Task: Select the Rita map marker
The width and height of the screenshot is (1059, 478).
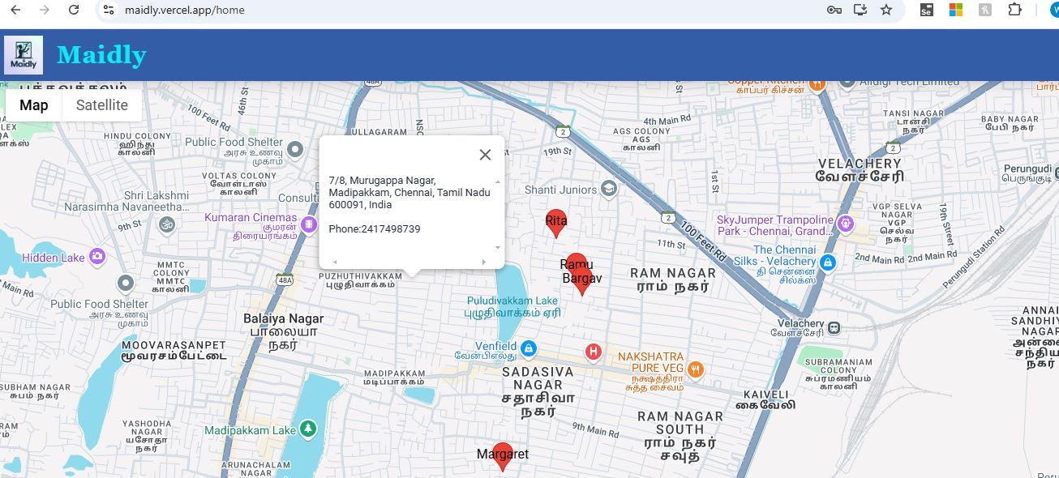Action: point(555,224)
